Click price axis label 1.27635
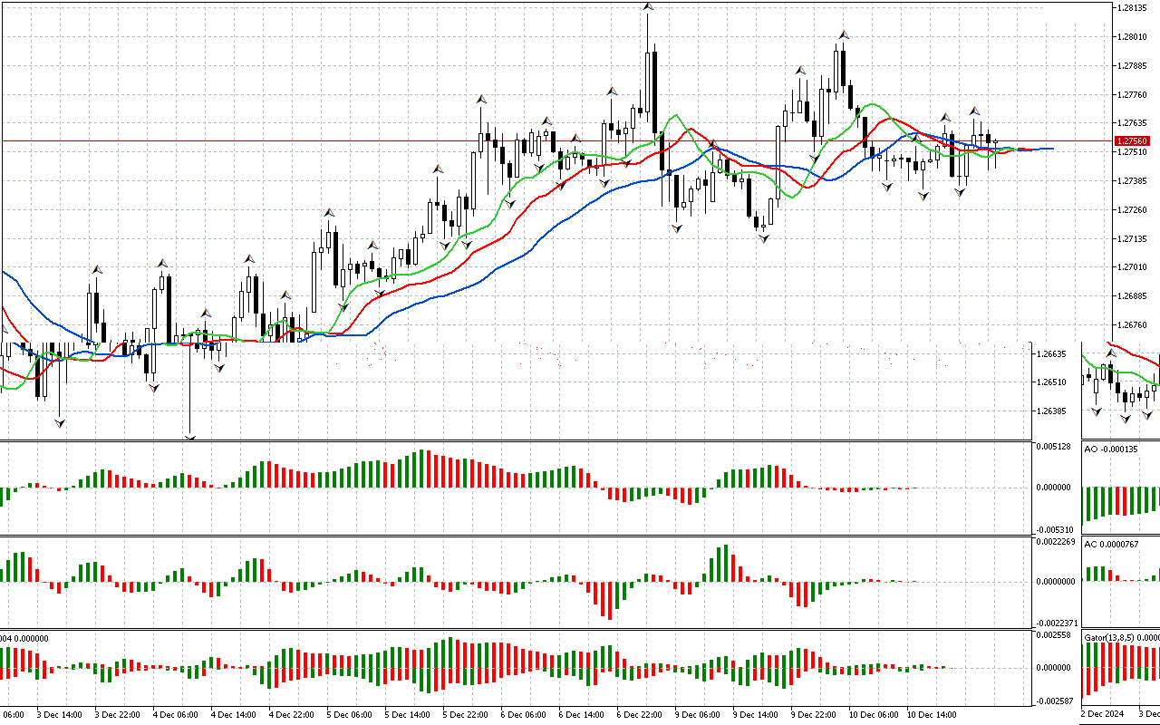Viewport: 1160px width, 725px height. pyautogui.click(x=1132, y=123)
